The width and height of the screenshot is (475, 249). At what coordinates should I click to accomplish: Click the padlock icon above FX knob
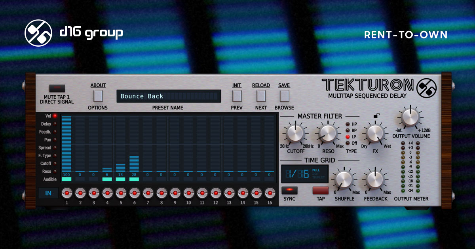(x=376, y=116)
